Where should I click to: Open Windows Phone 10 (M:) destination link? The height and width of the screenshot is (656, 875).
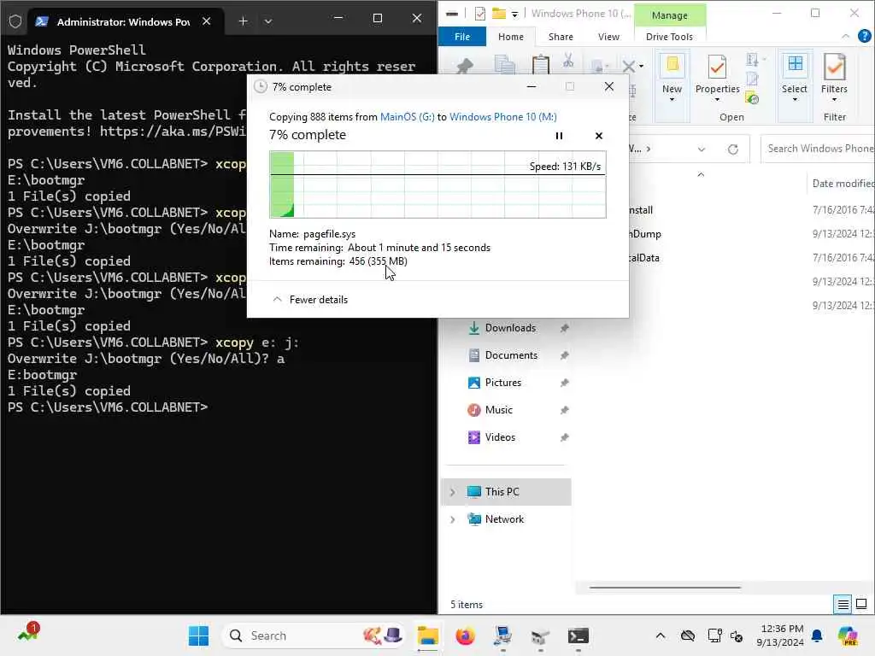point(502,116)
